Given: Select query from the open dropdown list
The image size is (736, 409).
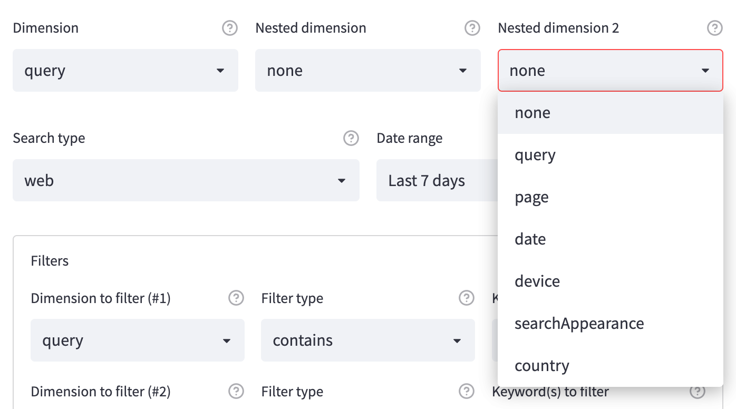Looking at the screenshot, I should click(x=535, y=155).
